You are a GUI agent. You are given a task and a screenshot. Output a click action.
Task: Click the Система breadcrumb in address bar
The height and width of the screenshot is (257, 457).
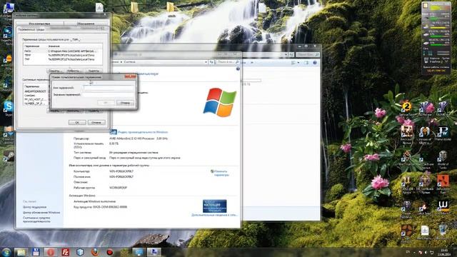tap(129, 62)
